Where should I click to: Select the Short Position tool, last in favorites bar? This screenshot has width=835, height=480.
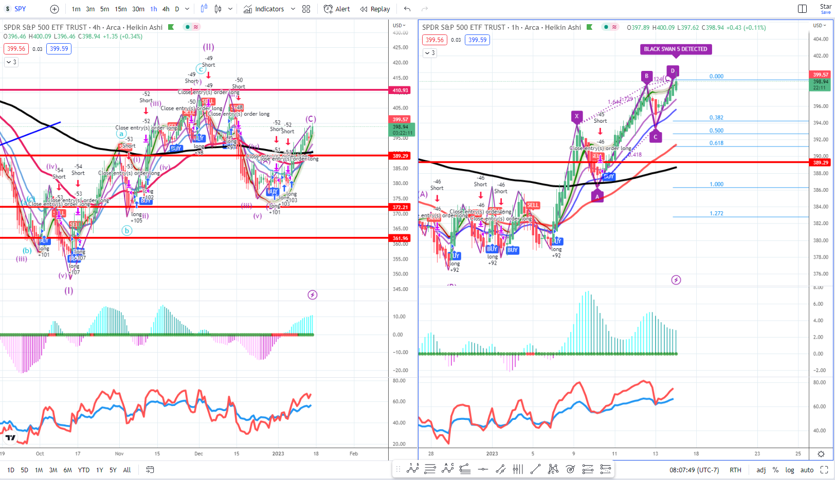[x=605, y=469]
